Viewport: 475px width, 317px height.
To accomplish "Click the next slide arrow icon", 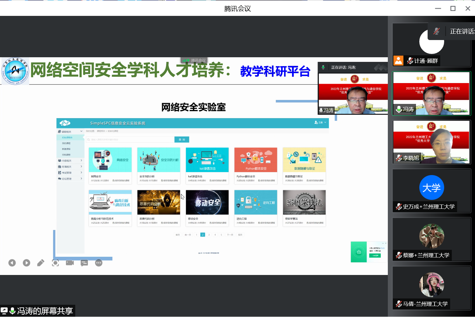I will (27, 263).
